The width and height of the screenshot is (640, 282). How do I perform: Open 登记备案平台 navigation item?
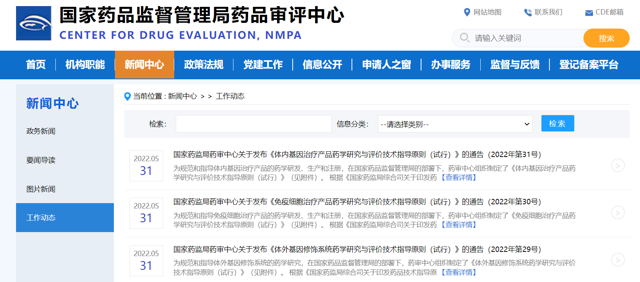[589, 65]
